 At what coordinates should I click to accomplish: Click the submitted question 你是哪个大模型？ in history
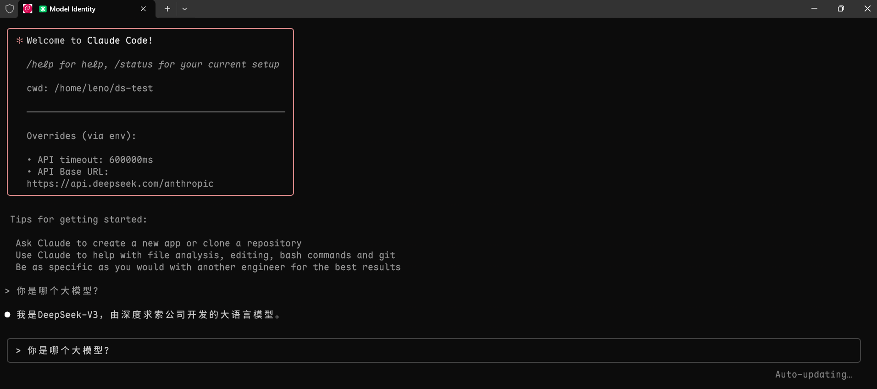click(57, 291)
